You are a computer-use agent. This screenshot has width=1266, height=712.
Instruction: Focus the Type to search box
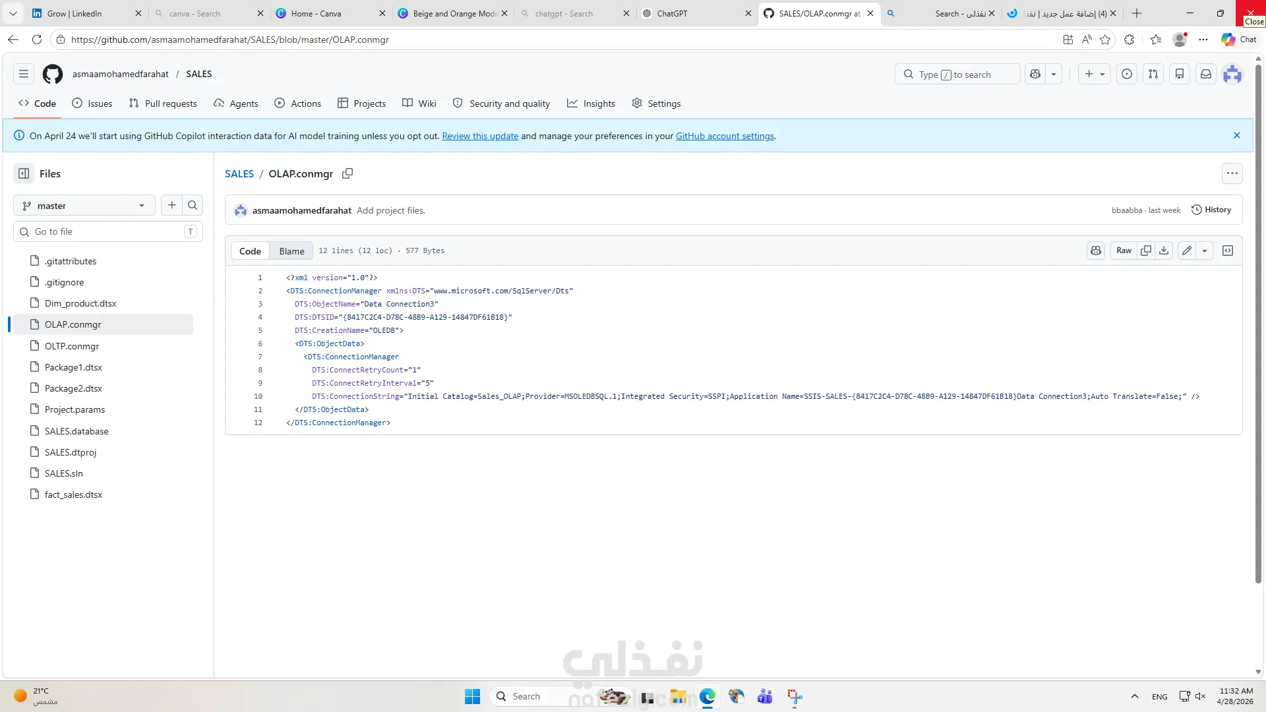(x=957, y=74)
